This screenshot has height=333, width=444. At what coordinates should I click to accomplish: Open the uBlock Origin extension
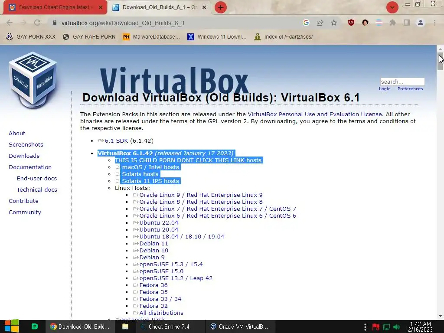point(351,23)
